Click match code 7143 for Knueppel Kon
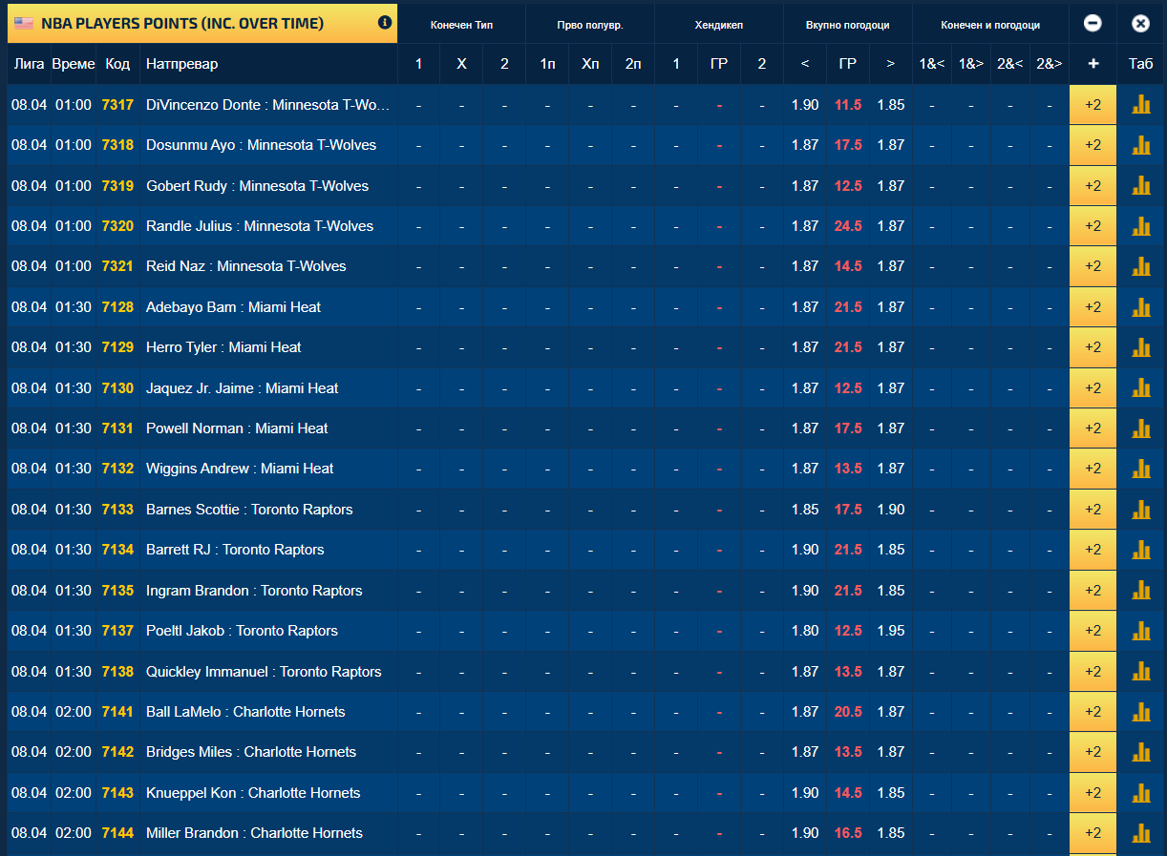This screenshot has width=1167, height=856. (x=117, y=793)
